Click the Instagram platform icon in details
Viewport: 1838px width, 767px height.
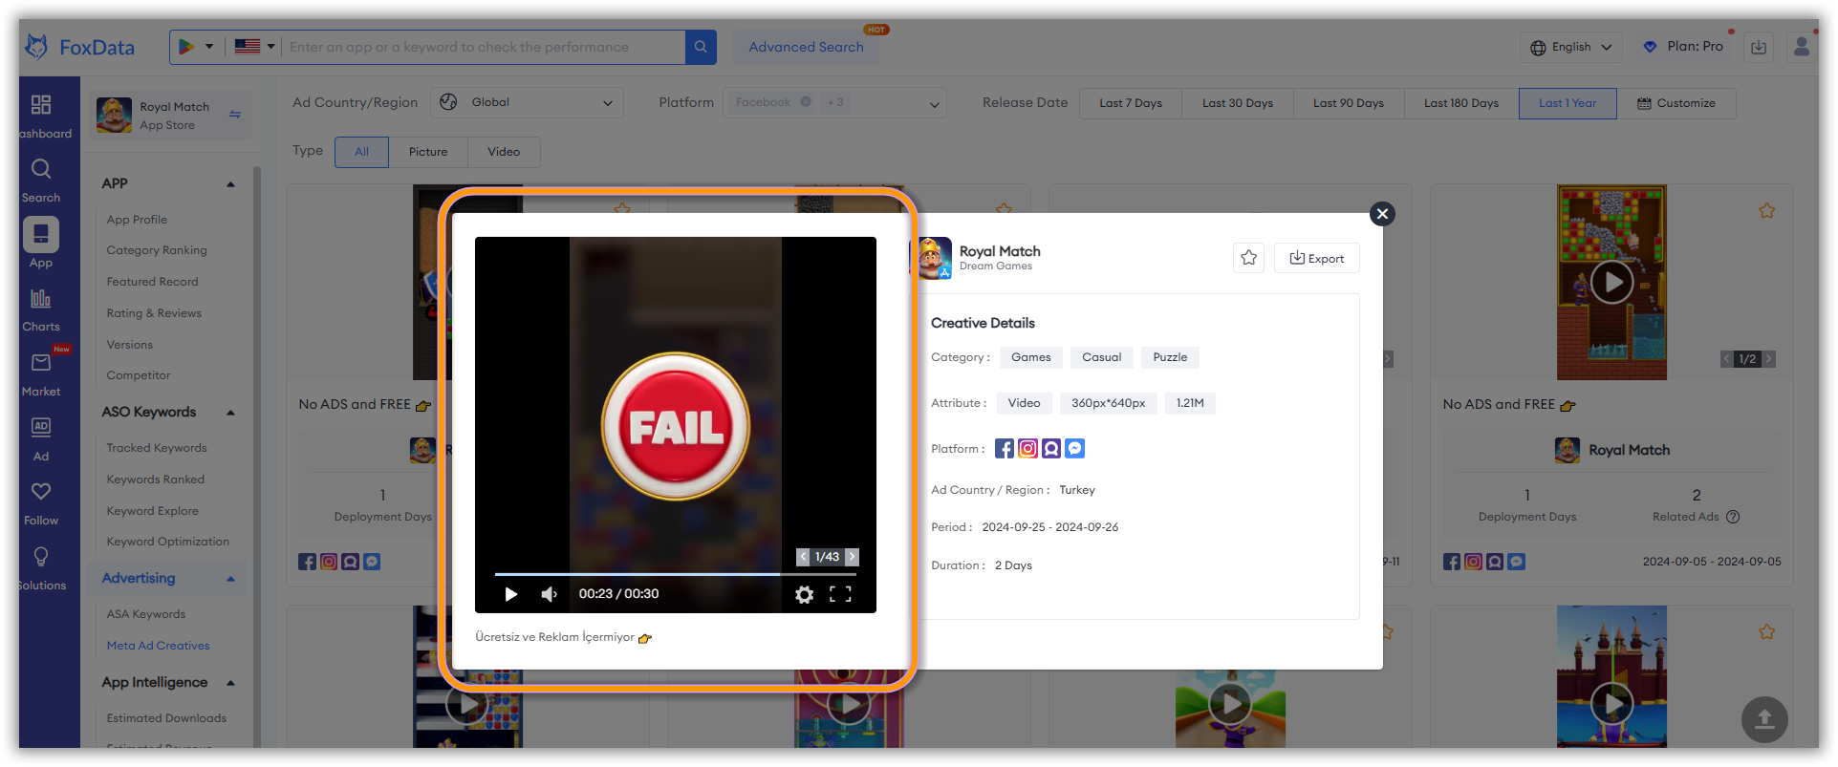click(x=1027, y=449)
